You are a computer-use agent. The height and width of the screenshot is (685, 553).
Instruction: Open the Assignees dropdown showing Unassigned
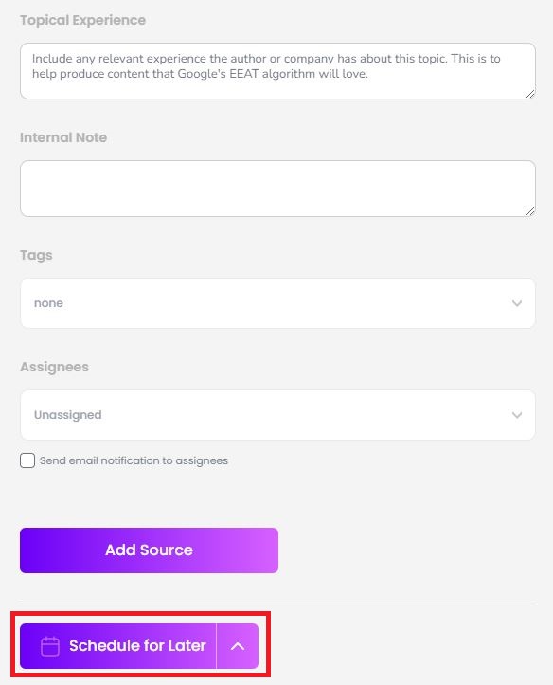click(x=277, y=415)
